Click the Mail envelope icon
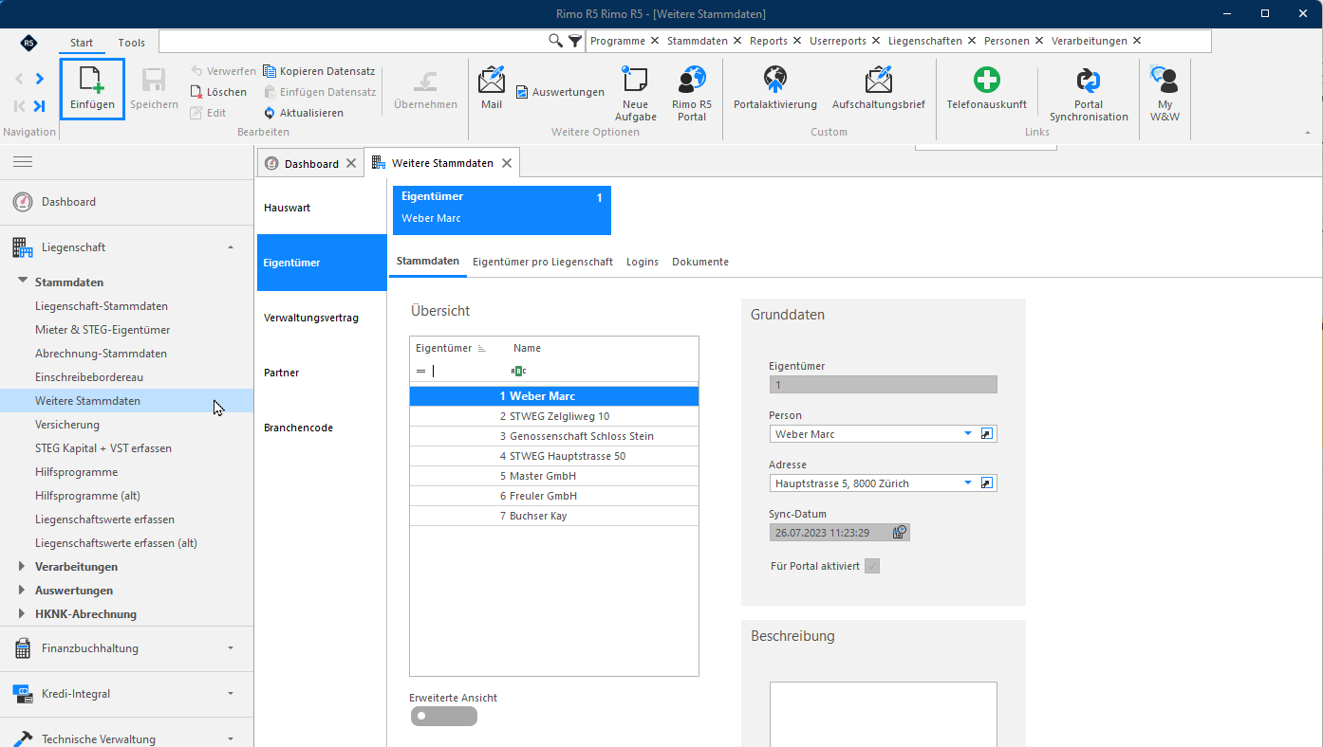This screenshot has width=1323, height=747. click(492, 81)
